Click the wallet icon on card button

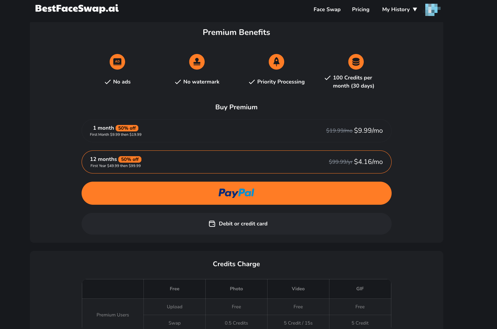212,224
